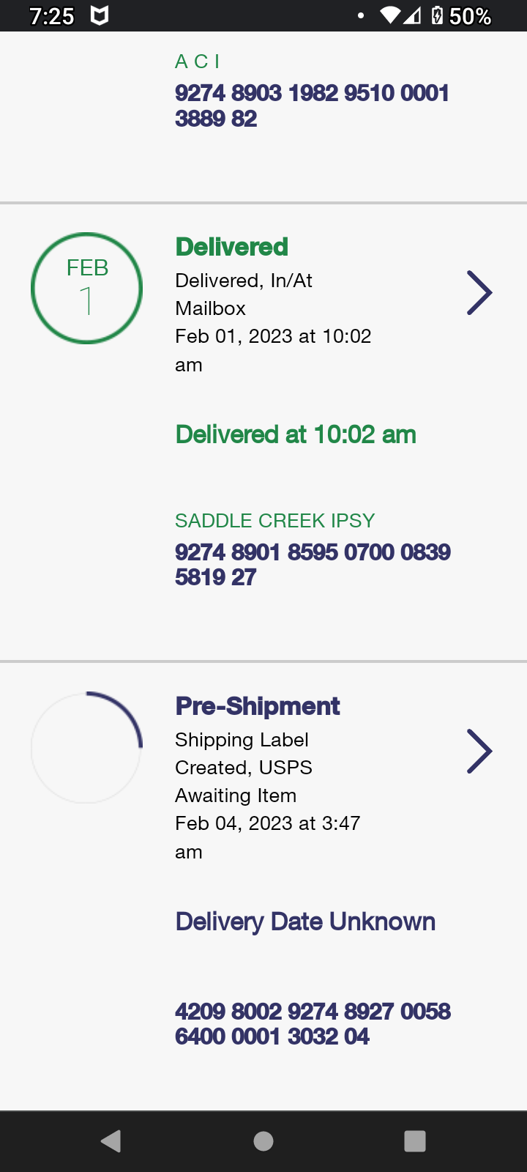The width and height of the screenshot is (527, 1172).
Task: Tap the cellular signal status icon
Action: 412,15
